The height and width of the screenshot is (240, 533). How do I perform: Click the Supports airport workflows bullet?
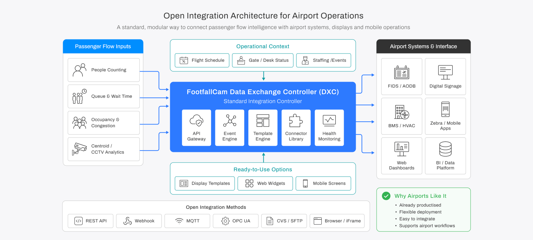coord(427,226)
